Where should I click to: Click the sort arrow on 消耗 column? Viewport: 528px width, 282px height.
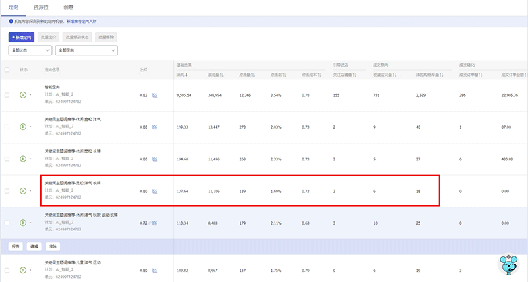click(187, 75)
